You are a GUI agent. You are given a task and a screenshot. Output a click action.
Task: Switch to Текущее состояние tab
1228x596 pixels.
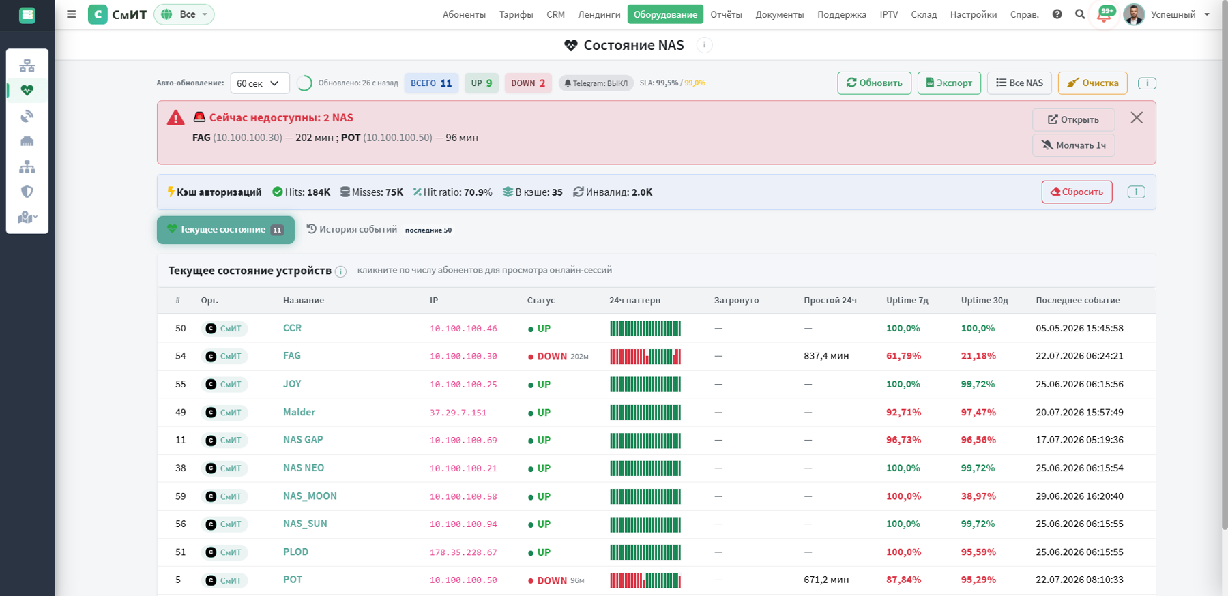tap(226, 230)
